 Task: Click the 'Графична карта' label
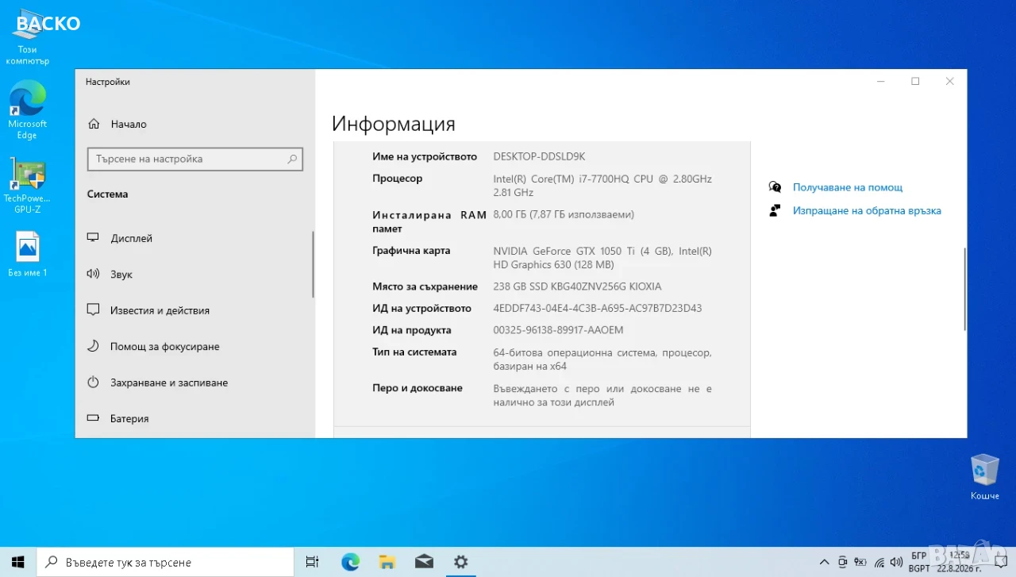pyautogui.click(x=411, y=251)
